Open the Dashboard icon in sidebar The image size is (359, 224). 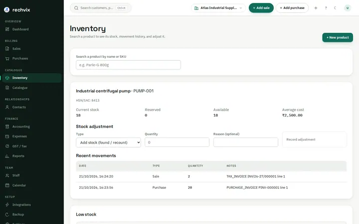coord(7,29)
